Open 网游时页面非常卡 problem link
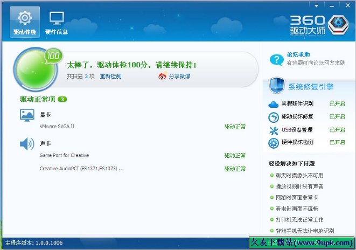The image size is (356, 250). [297, 198]
